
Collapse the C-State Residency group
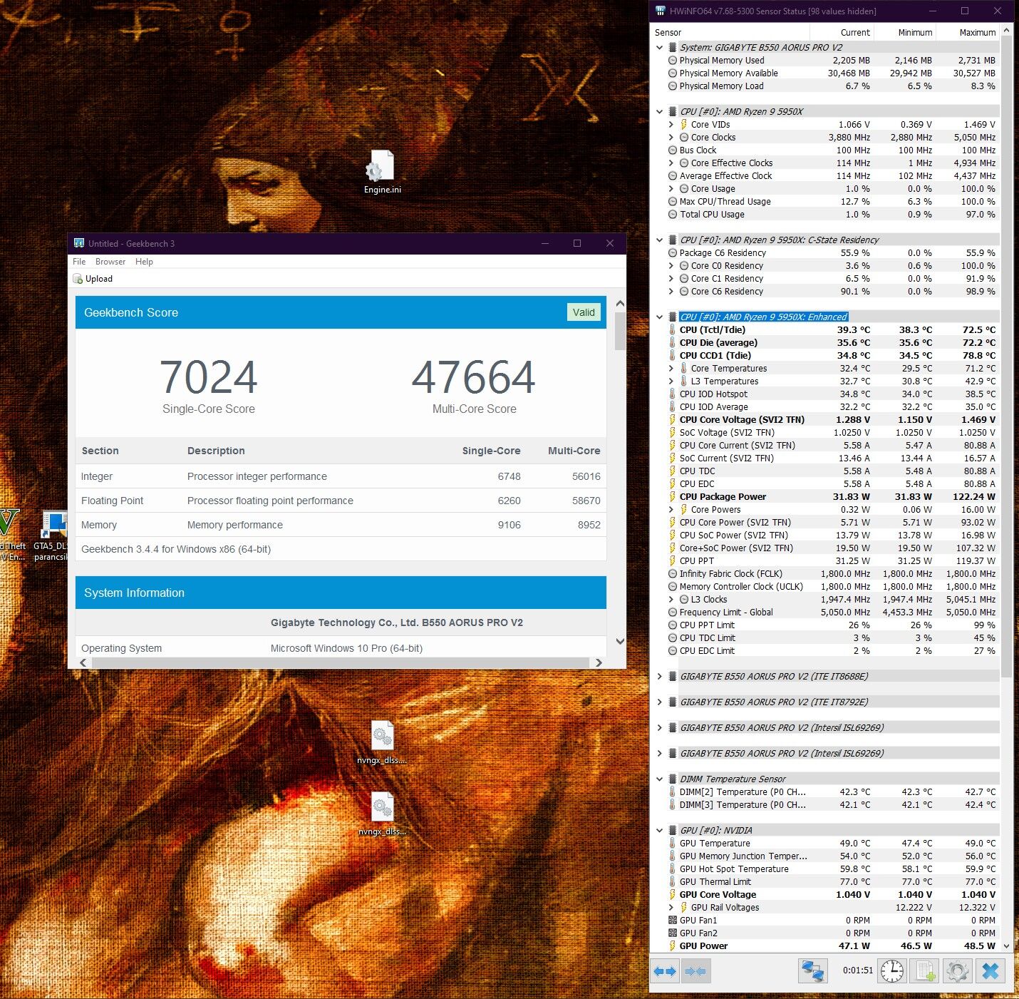660,240
